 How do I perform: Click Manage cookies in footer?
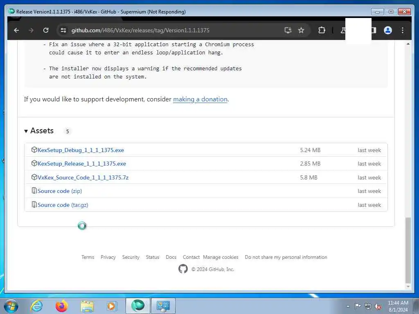pos(221,257)
